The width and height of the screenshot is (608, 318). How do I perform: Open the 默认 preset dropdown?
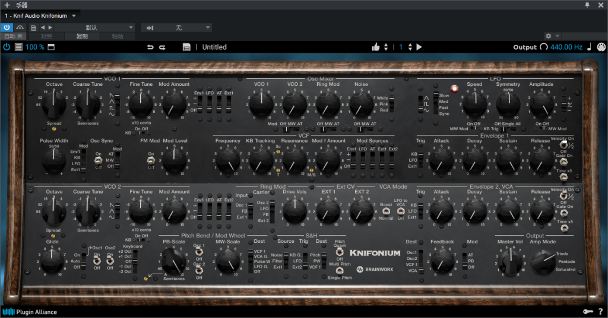94,27
